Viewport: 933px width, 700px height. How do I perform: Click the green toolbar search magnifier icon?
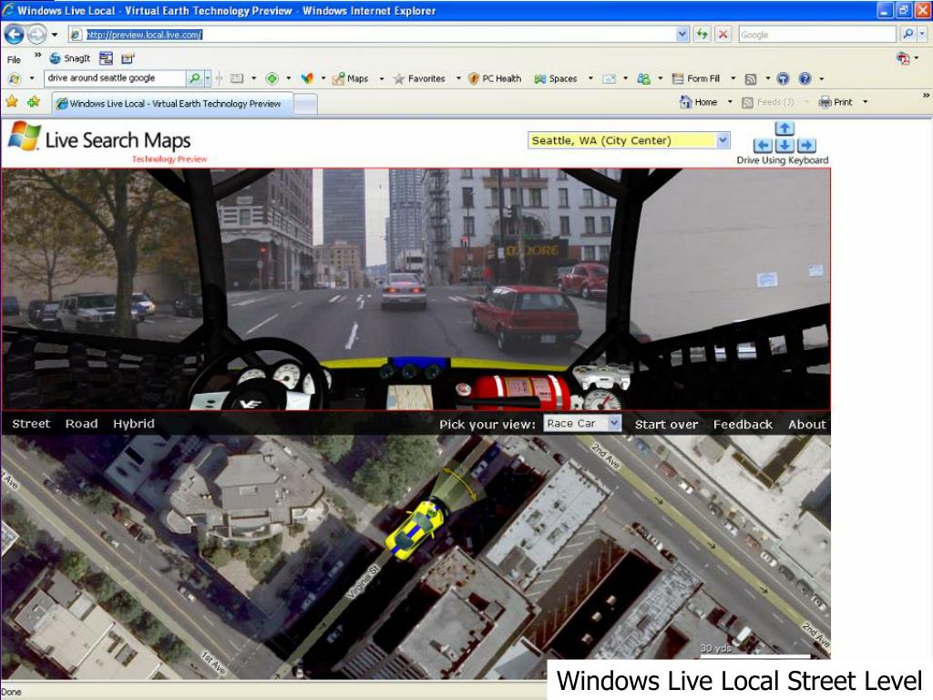click(x=195, y=78)
